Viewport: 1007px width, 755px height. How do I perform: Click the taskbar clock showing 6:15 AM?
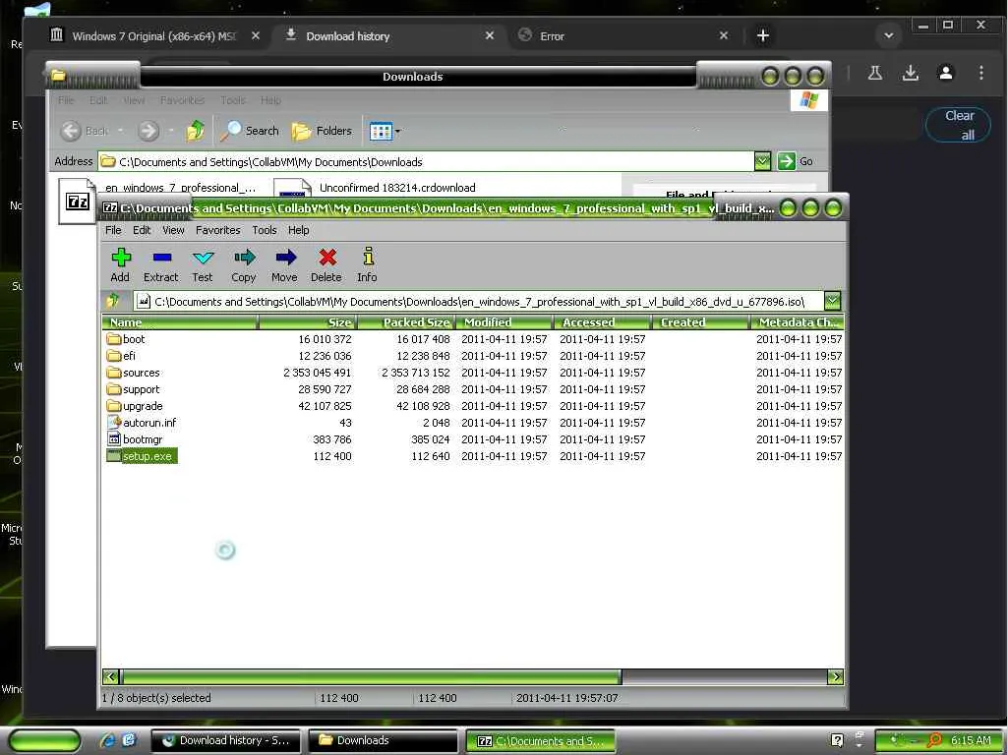pos(971,740)
